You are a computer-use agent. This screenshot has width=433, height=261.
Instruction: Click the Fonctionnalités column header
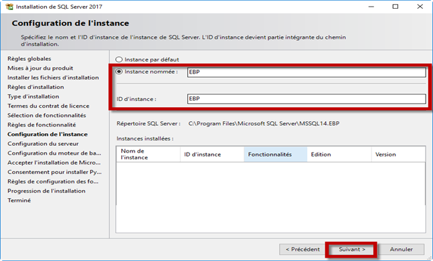coord(276,154)
